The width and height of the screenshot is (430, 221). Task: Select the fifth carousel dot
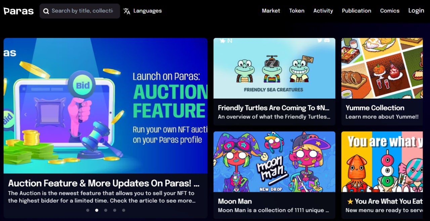tap(124, 210)
